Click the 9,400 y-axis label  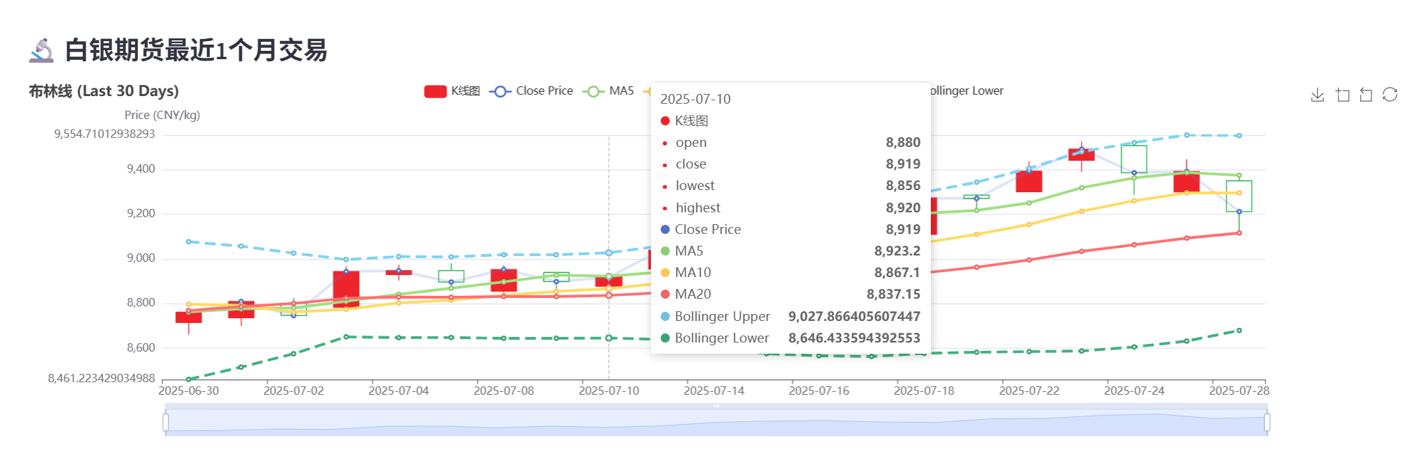tap(141, 169)
